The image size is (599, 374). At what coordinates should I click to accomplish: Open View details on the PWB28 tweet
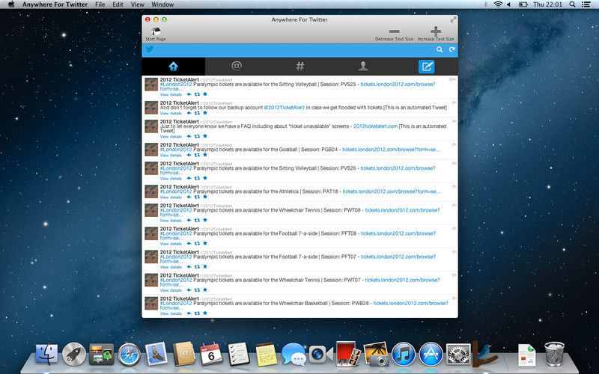point(171,313)
